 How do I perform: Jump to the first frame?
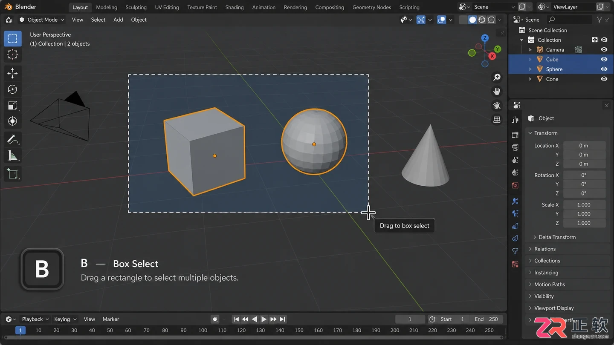[x=236, y=319]
